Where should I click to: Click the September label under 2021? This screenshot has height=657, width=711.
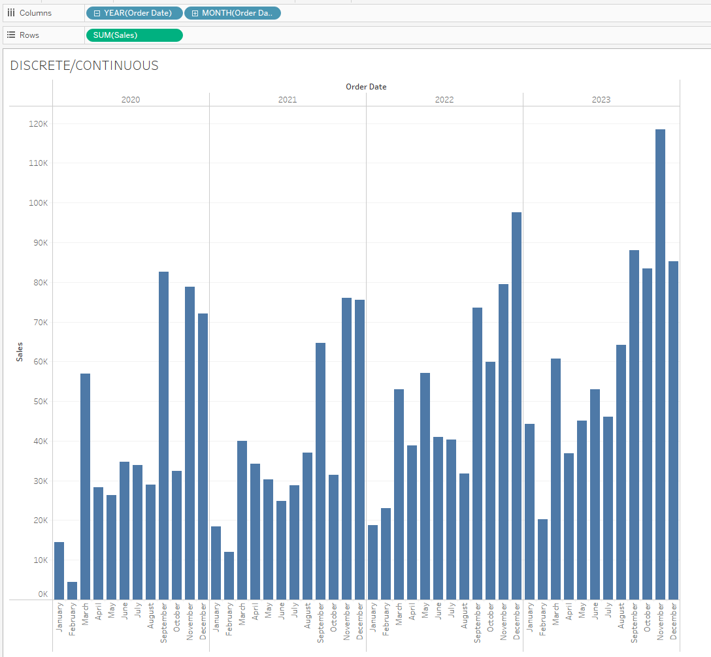320,623
